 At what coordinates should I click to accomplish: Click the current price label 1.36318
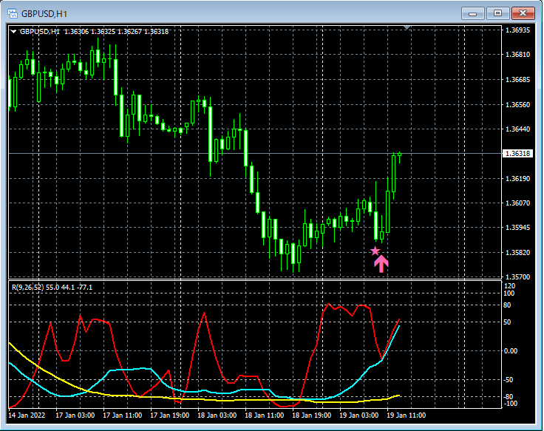[x=517, y=153]
